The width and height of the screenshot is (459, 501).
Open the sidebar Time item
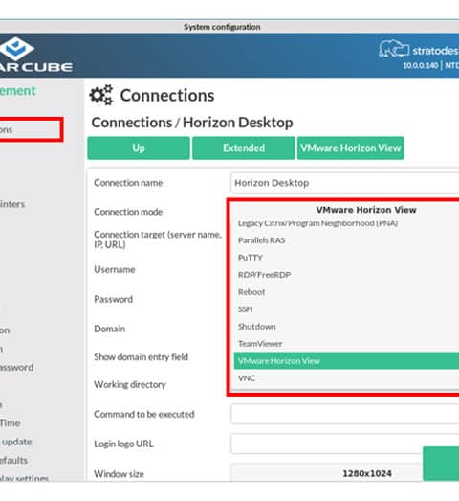click(x=11, y=423)
